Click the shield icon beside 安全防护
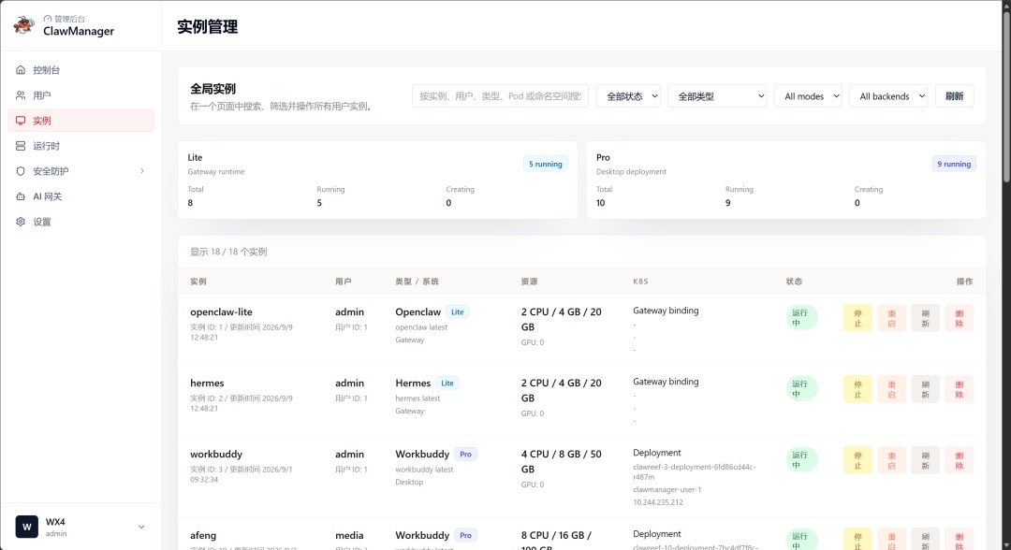Viewport: 1011px width, 550px height. [x=21, y=171]
